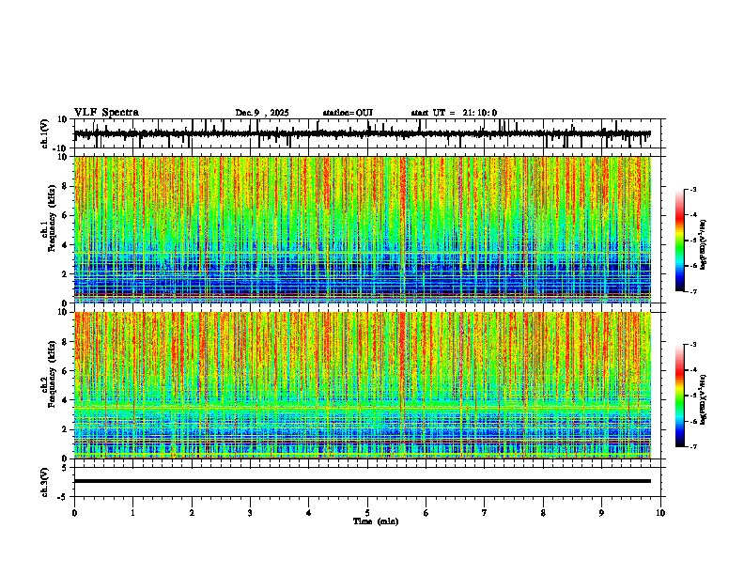Click the date label "Dec. 9 , 2025"

(x=262, y=113)
